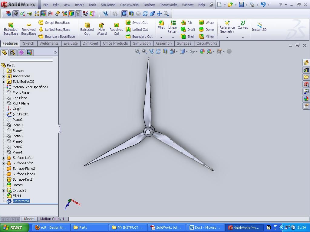Toggle Instant3D mode
Screen dimensions: 310x232
point(259,27)
